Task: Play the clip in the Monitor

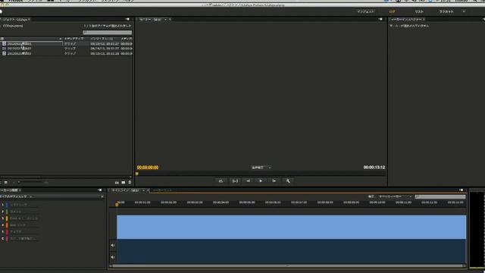Action: pyautogui.click(x=261, y=180)
